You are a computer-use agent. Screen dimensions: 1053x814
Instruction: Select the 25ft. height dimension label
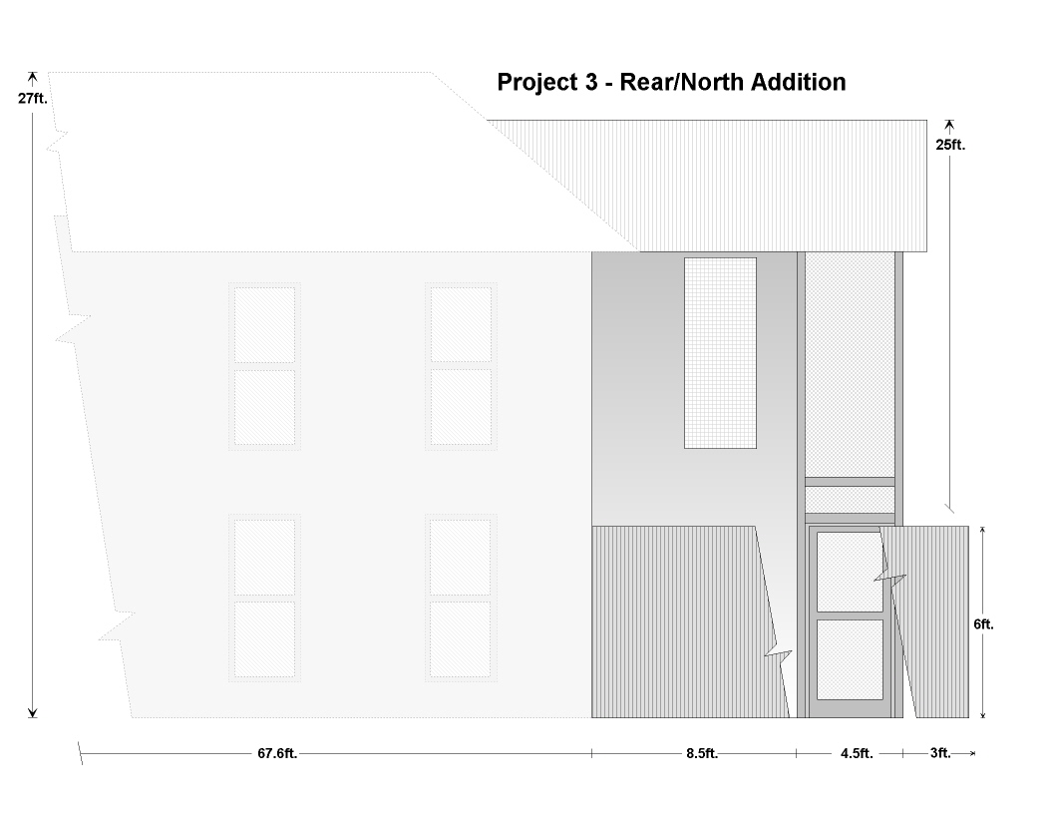pyautogui.click(x=949, y=145)
